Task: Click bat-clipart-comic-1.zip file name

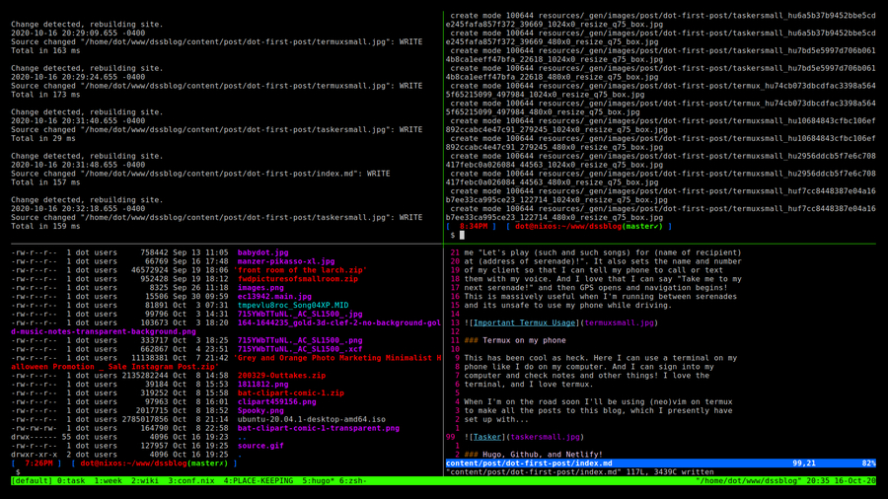Action: pos(290,393)
